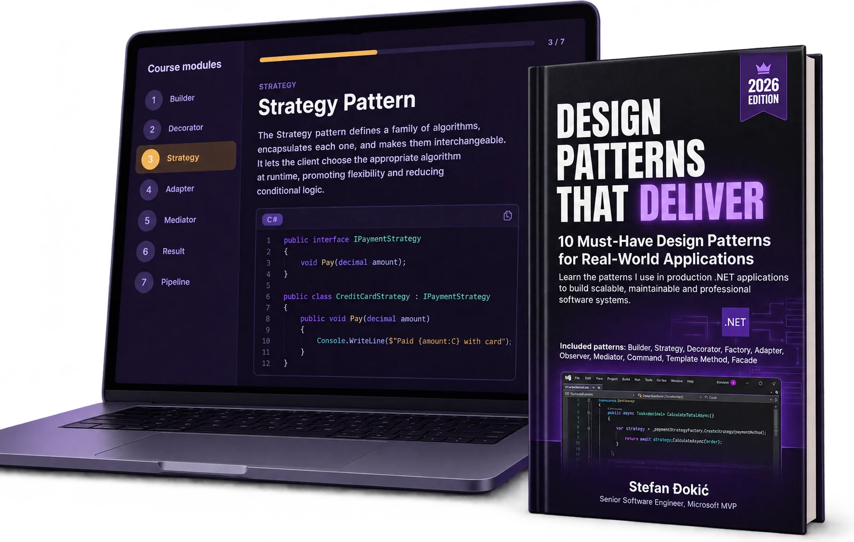854x542 pixels.
Task: Click the highlighted number 3 Strategy badge
Action: coord(151,159)
